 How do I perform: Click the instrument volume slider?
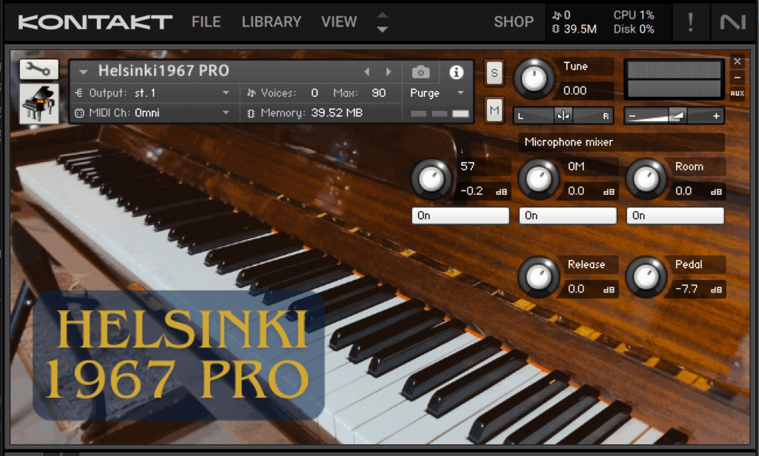click(675, 116)
